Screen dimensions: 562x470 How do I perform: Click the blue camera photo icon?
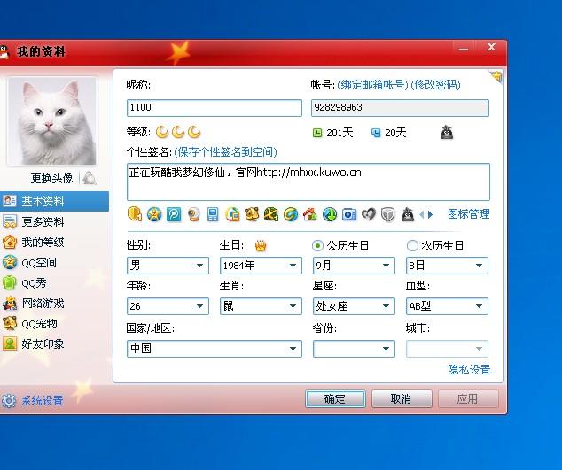click(349, 214)
